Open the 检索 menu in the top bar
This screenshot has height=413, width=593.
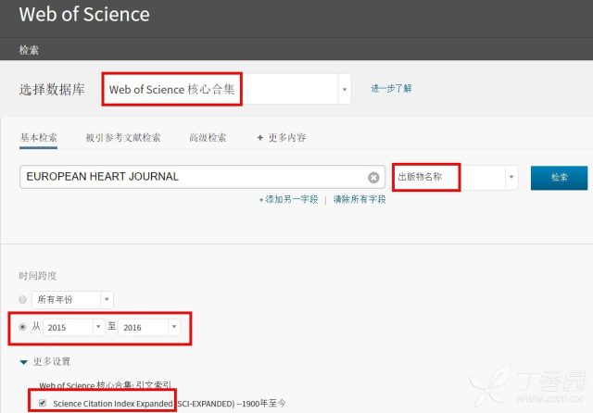(x=29, y=50)
